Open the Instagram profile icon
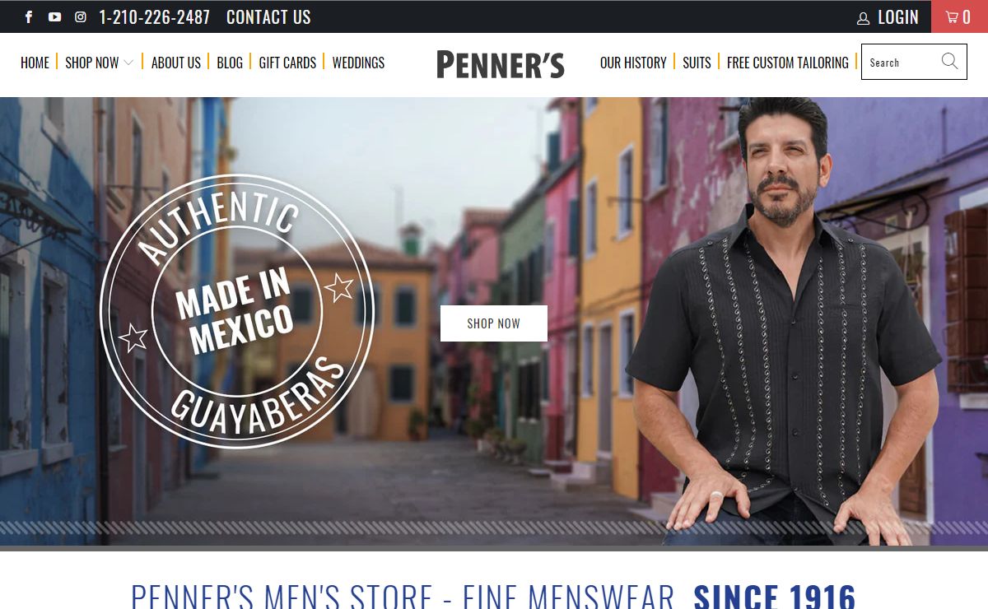The width and height of the screenshot is (988, 609). tap(81, 16)
